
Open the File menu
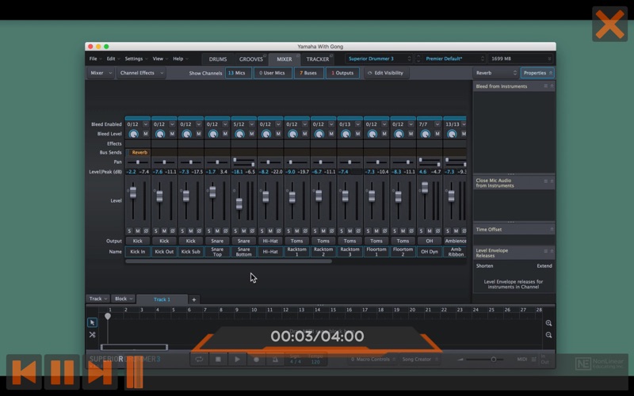tap(95, 59)
